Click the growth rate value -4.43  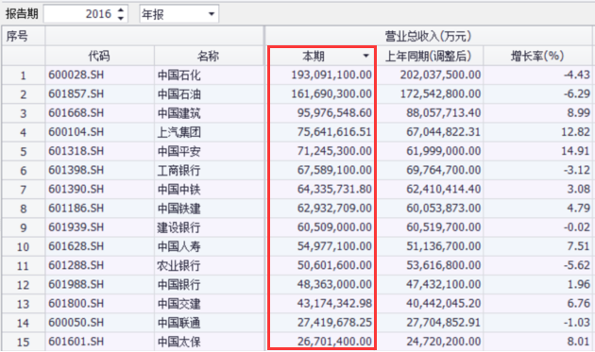click(x=577, y=75)
